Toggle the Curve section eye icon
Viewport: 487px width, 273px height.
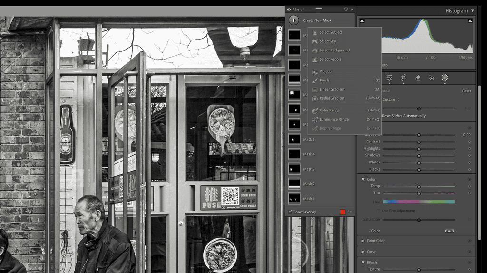pos(469,252)
